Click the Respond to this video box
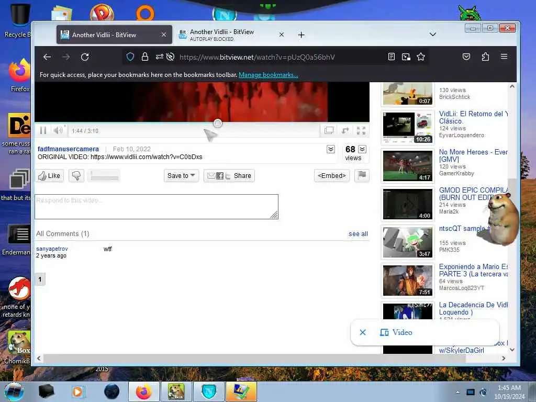The height and width of the screenshot is (402, 536). pyautogui.click(x=157, y=207)
